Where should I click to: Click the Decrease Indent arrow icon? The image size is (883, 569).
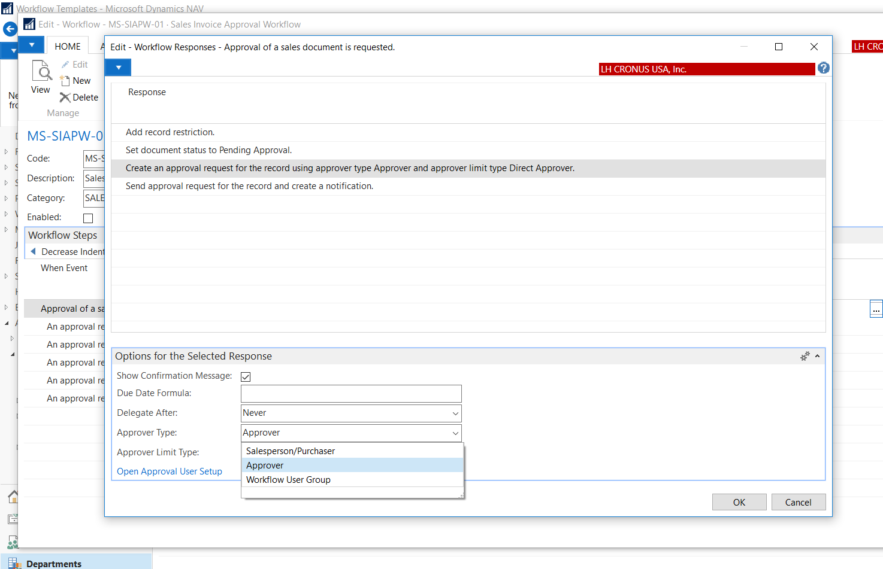[x=34, y=252]
